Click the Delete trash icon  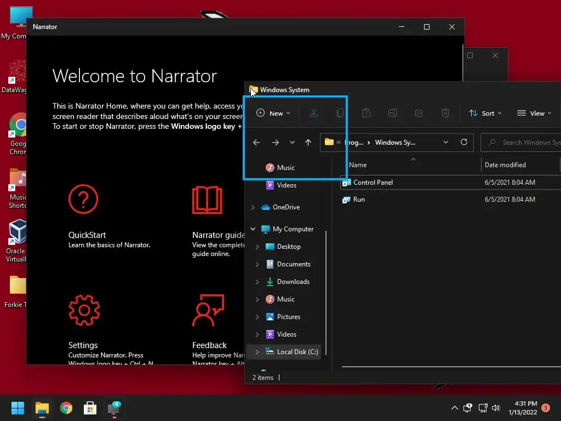[x=445, y=113]
